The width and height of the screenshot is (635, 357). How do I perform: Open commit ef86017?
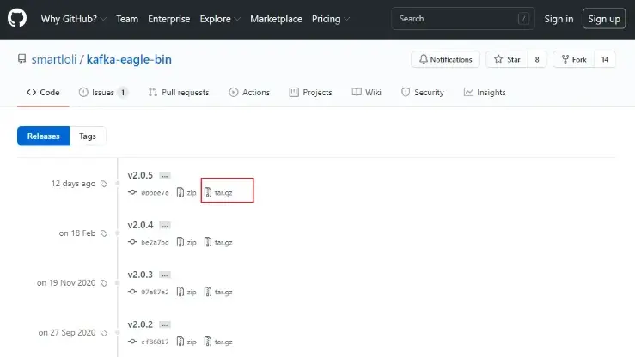[155, 342]
